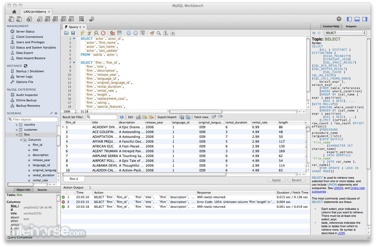Viewport: 376px width, 248px height.
Task: Open the Session tab in the sidebar
Action: [42, 190]
